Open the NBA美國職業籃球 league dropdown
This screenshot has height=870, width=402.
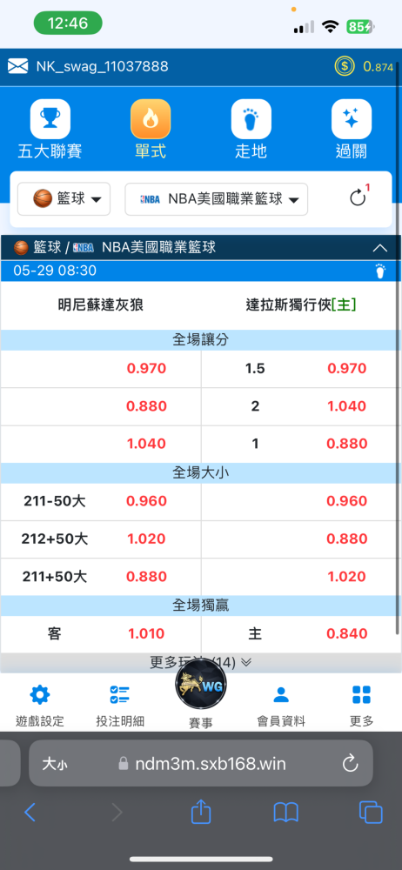(216, 198)
